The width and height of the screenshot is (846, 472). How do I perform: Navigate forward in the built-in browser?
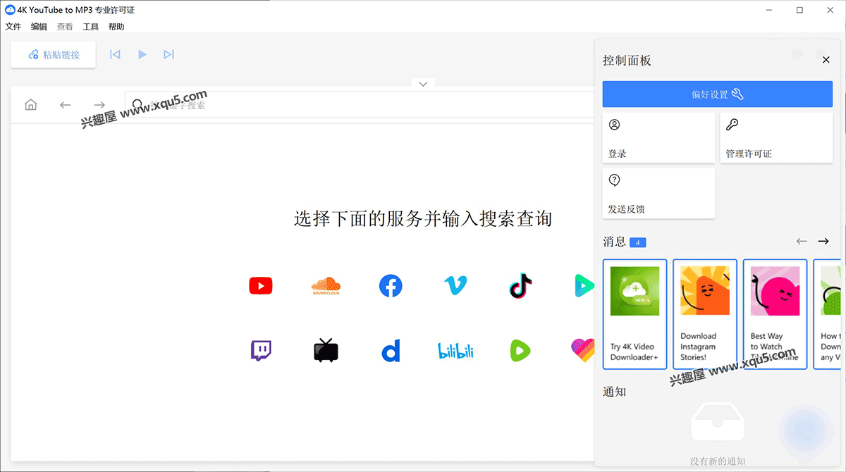tap(99, 105)
